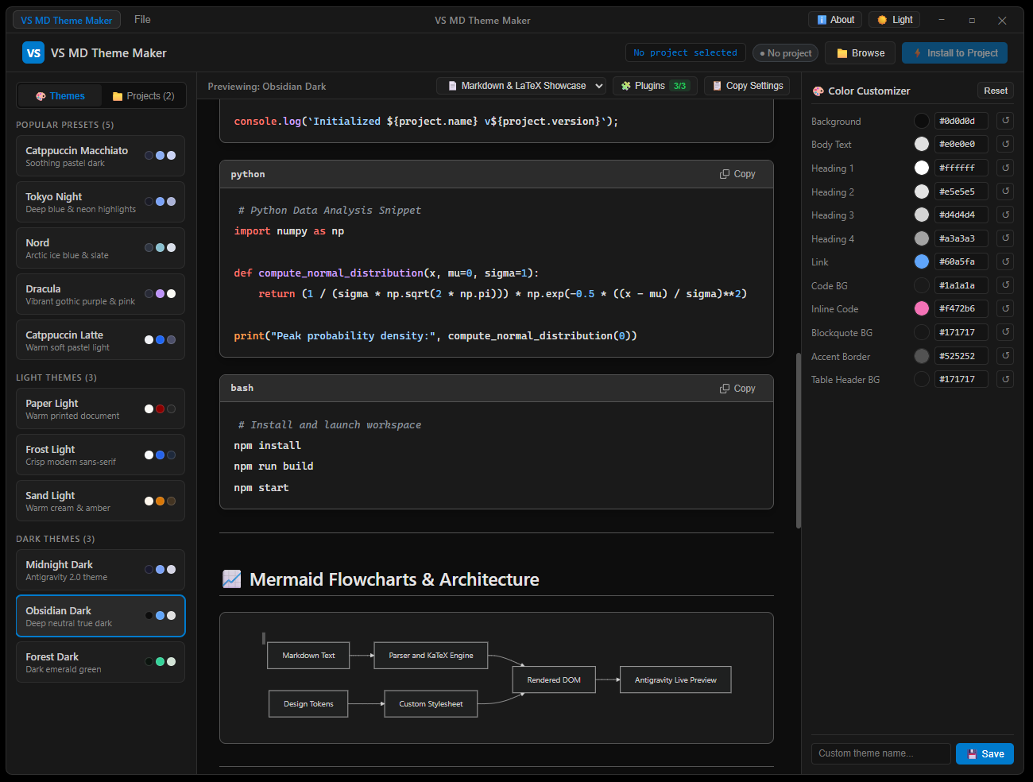Select the Forest Dark theme
The width and height of the screenshot is (1033, 782).
pos(100,662)
